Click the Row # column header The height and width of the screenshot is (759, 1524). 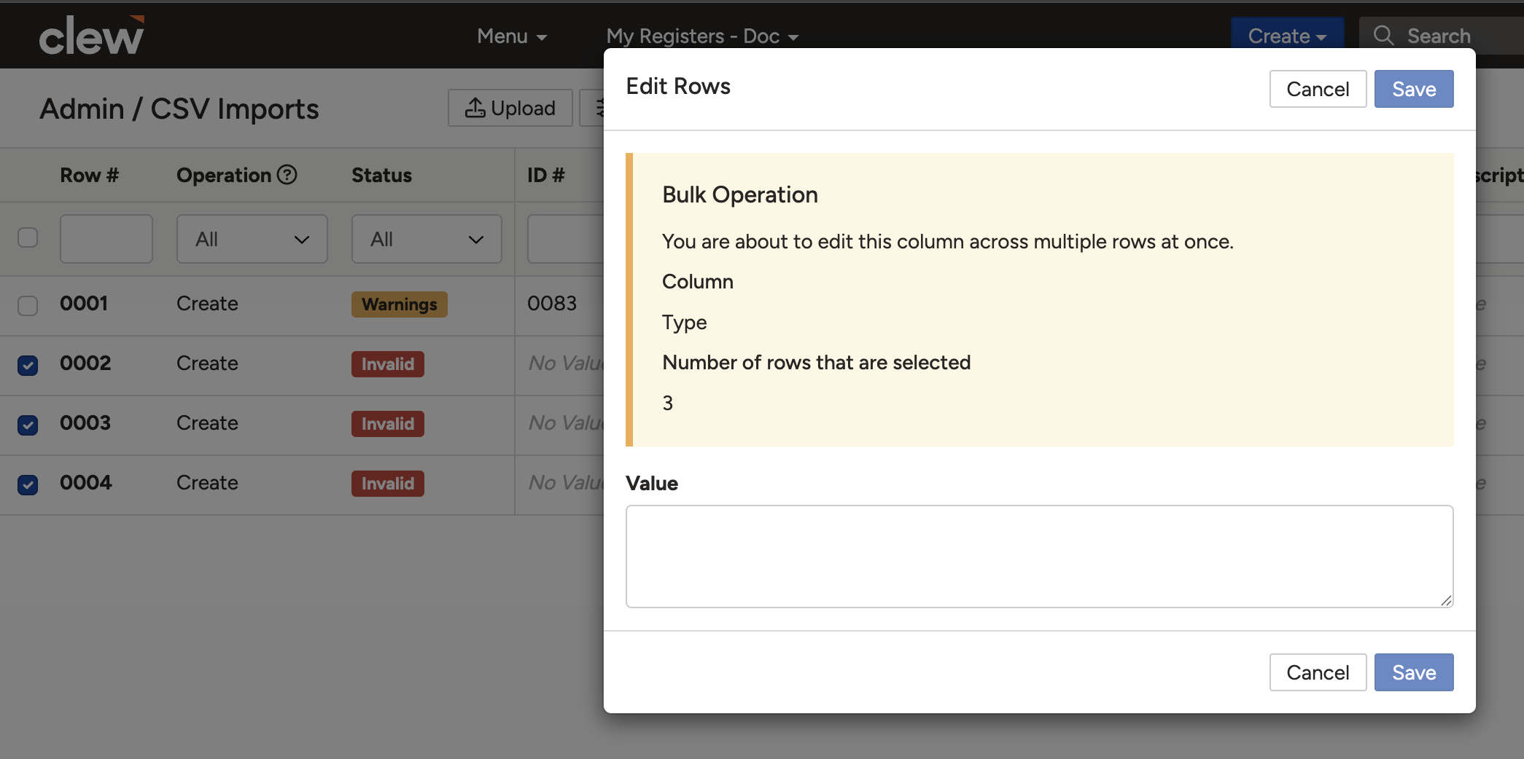click(89, 176)
